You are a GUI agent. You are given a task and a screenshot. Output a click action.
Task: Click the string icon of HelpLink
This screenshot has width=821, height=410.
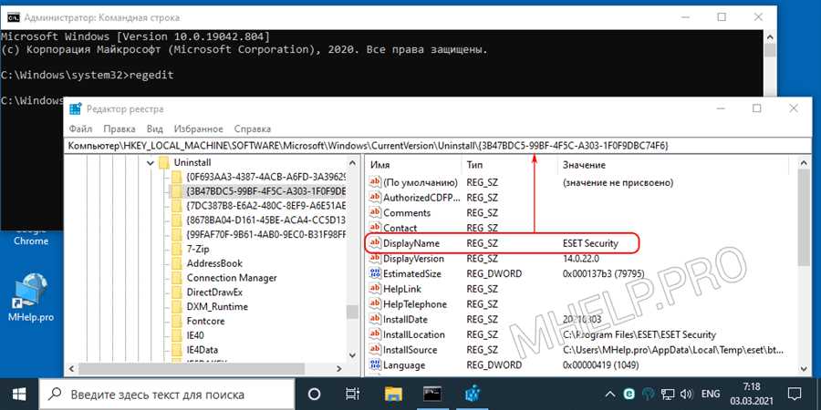tap(376, 289)
